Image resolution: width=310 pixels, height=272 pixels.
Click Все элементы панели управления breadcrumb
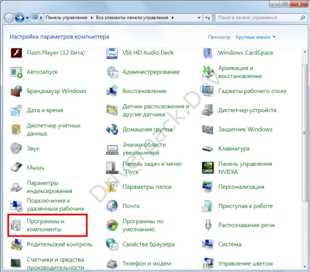click(132, 18)
